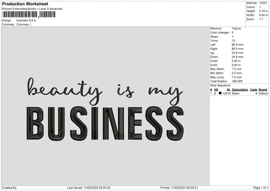Viewport: 270px width, 191px height.
Task: Click the Height value 2.74 in
Action: [263, 11]
